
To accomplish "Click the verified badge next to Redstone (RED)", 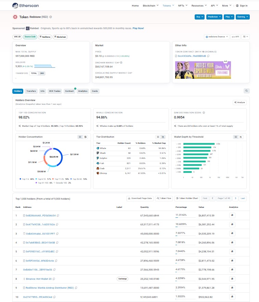I will click(x=51, y=17).
